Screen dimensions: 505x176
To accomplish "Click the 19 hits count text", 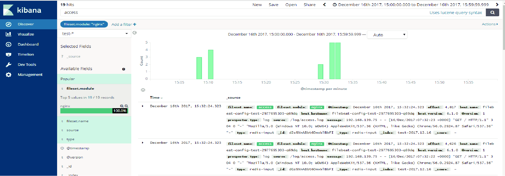I will 67,5.
